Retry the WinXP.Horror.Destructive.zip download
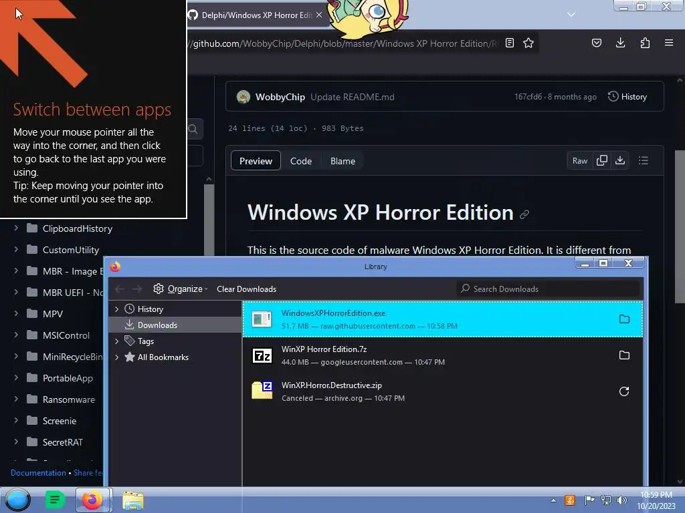The image size is (685, 513). pyautogui.click(x=624, y=391)
